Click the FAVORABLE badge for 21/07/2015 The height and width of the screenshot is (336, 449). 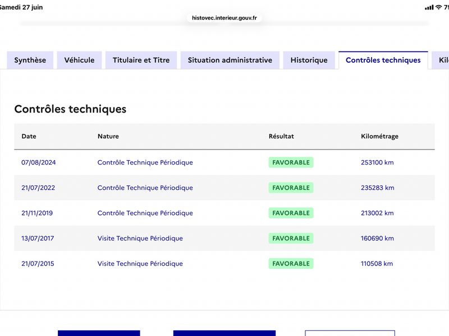tap(291, 263)
